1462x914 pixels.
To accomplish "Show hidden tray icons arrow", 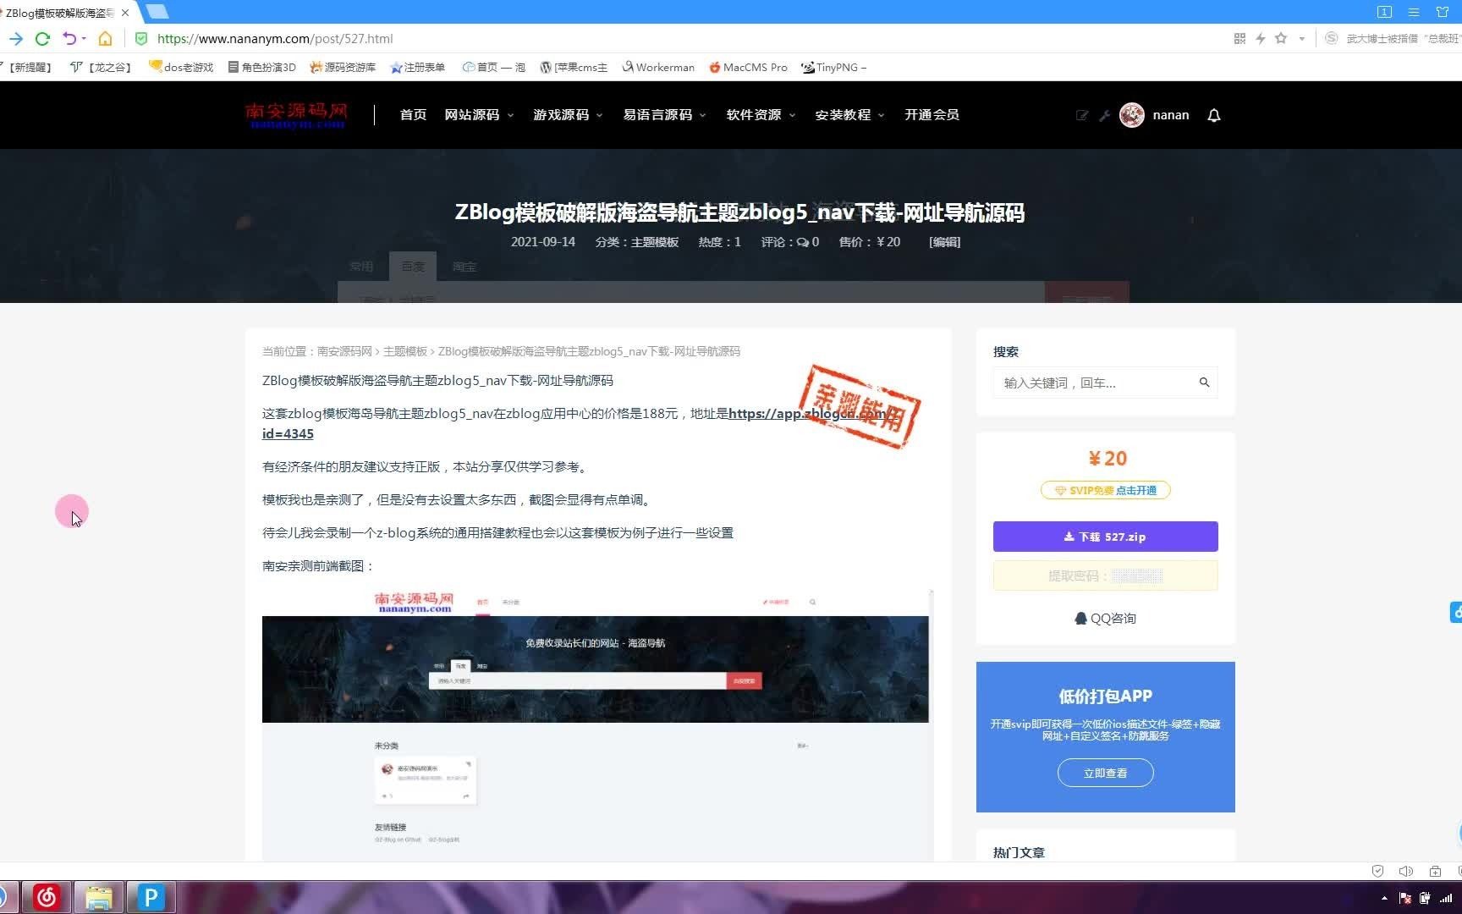I will 1384,898.
